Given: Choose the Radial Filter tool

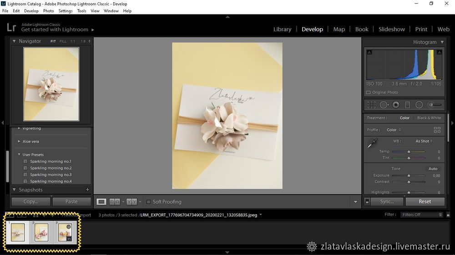Looking at the screenshot, I should [x=419, y=105].
